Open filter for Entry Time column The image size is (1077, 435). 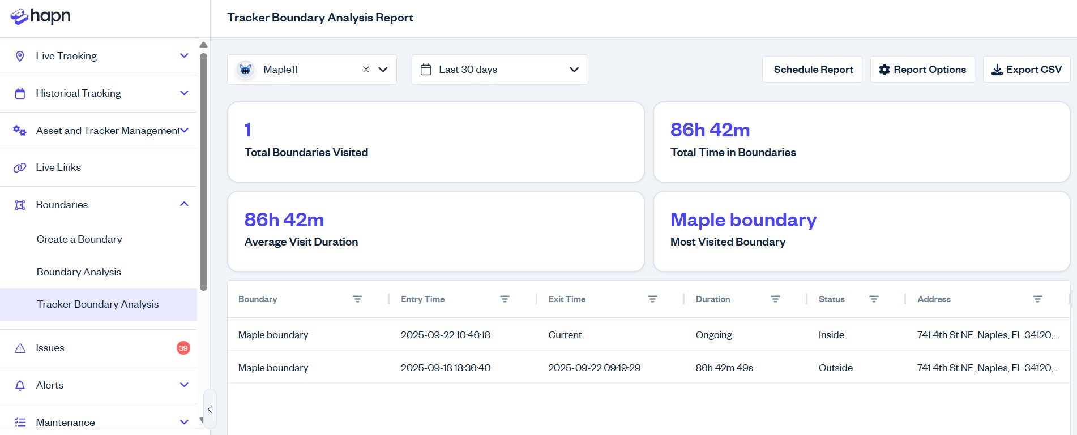click(x=505, y=299)
